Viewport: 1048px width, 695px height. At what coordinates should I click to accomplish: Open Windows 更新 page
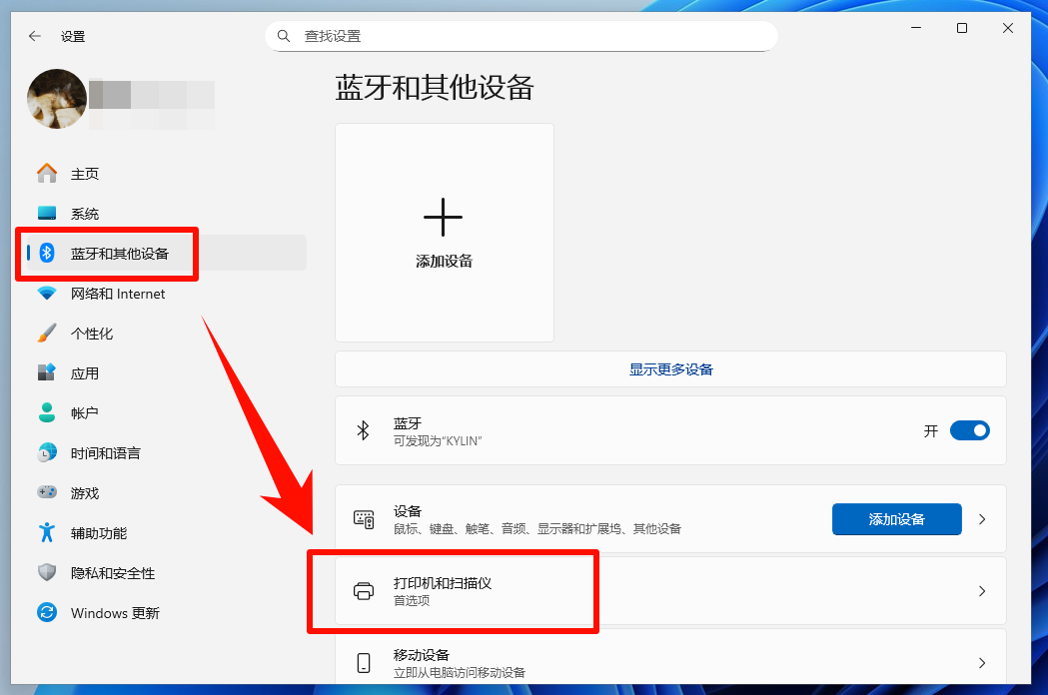pyautogui.click(x=166, y=612)
